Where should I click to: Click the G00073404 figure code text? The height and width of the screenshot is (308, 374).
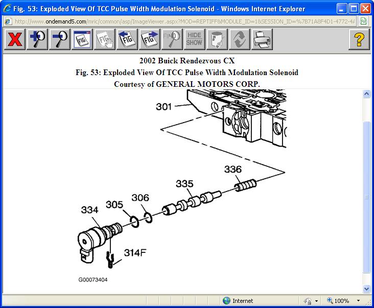[x=93, y=279]
